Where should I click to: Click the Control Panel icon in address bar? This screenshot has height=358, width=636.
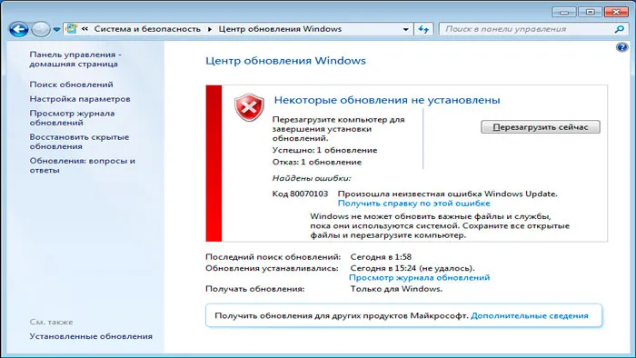point(72,29)
